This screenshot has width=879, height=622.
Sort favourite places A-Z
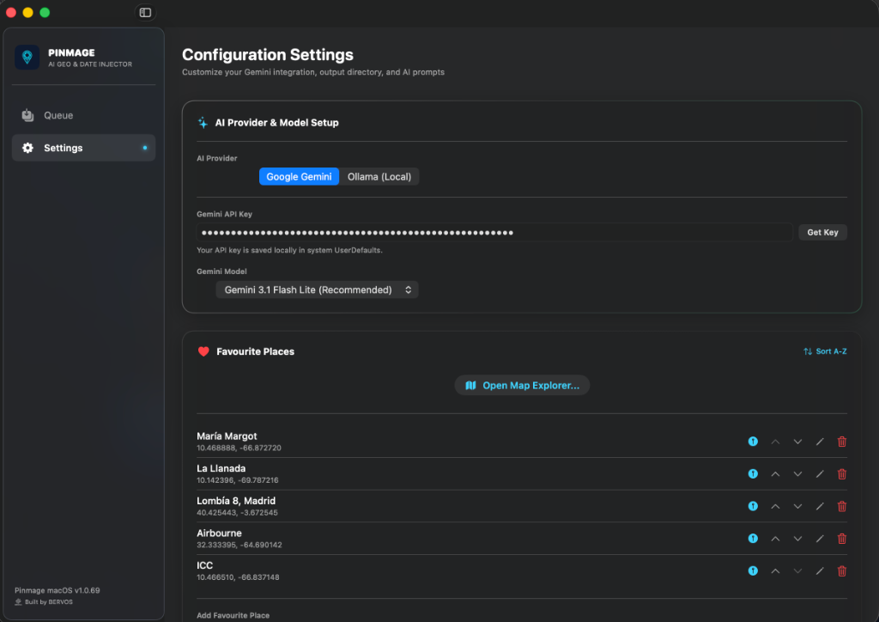tap(825, 351)
